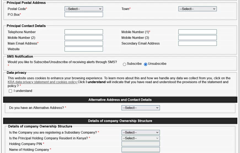Image resolution: width=240 pixels, height=153 pixels.
Task: Select the Mobile Number (2) field
Action: [84, 38]
